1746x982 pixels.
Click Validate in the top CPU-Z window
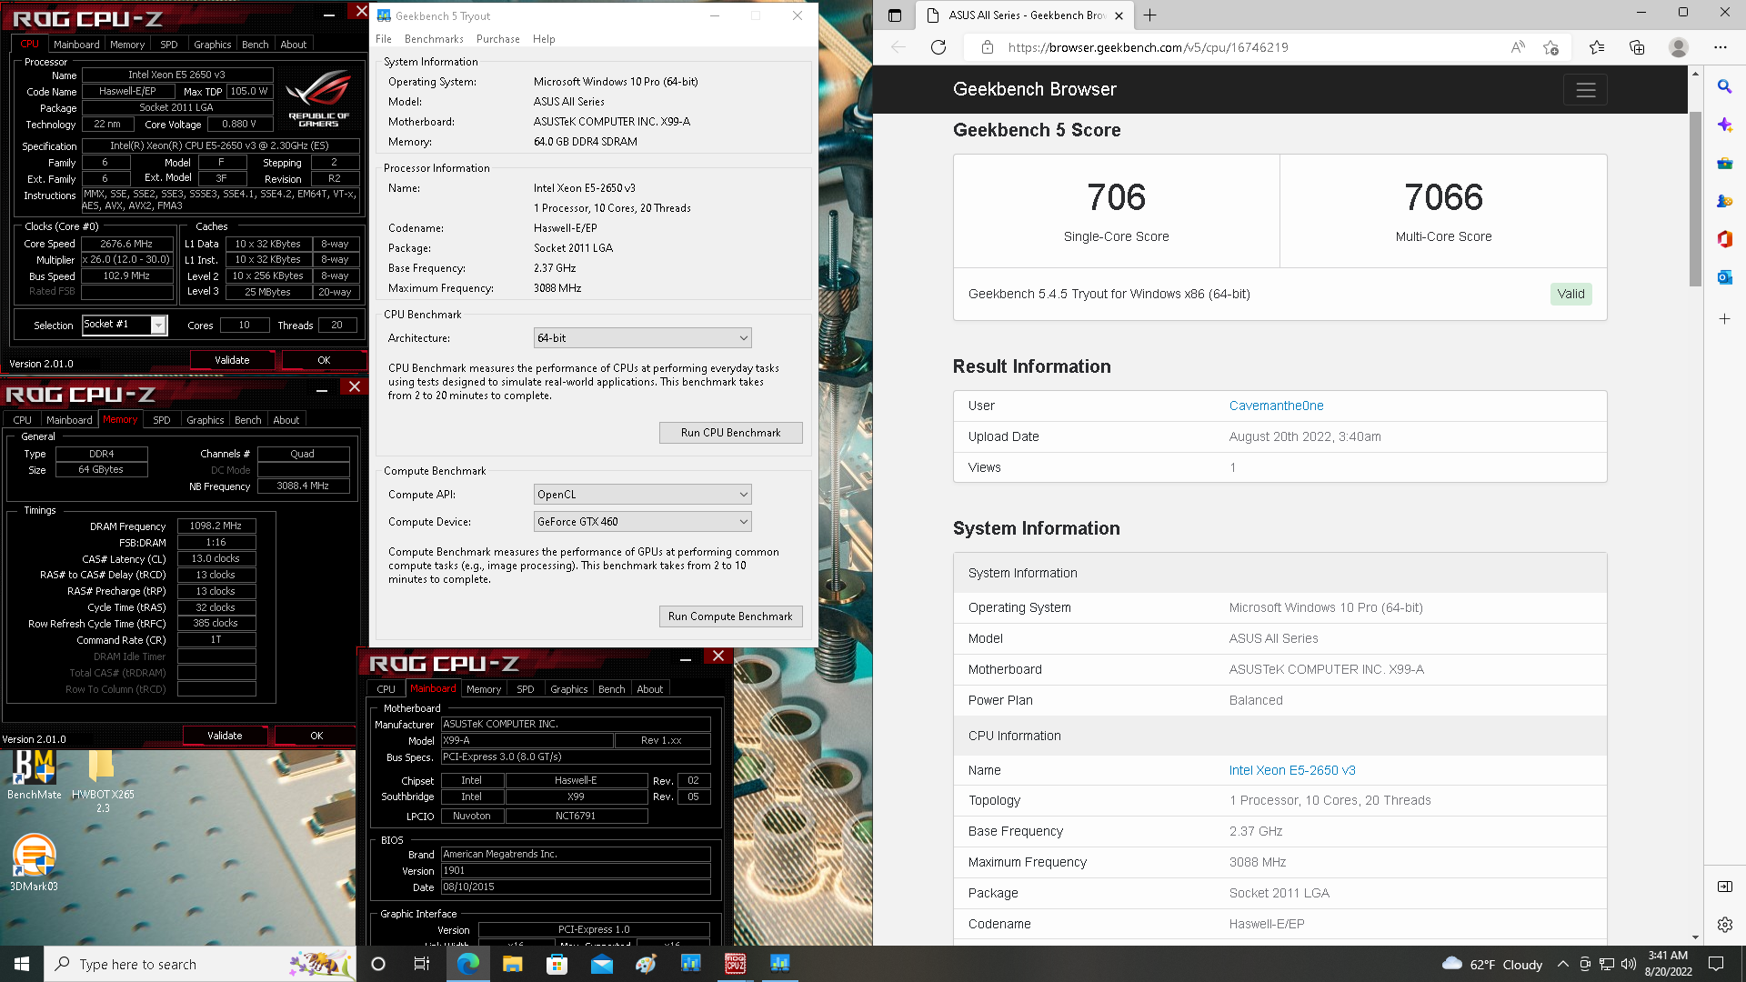[x=232, y=360]
